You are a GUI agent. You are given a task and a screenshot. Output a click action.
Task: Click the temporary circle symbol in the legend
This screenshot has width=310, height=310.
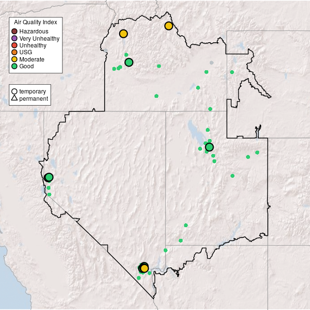pyautogui.click(x=15, y=91)
